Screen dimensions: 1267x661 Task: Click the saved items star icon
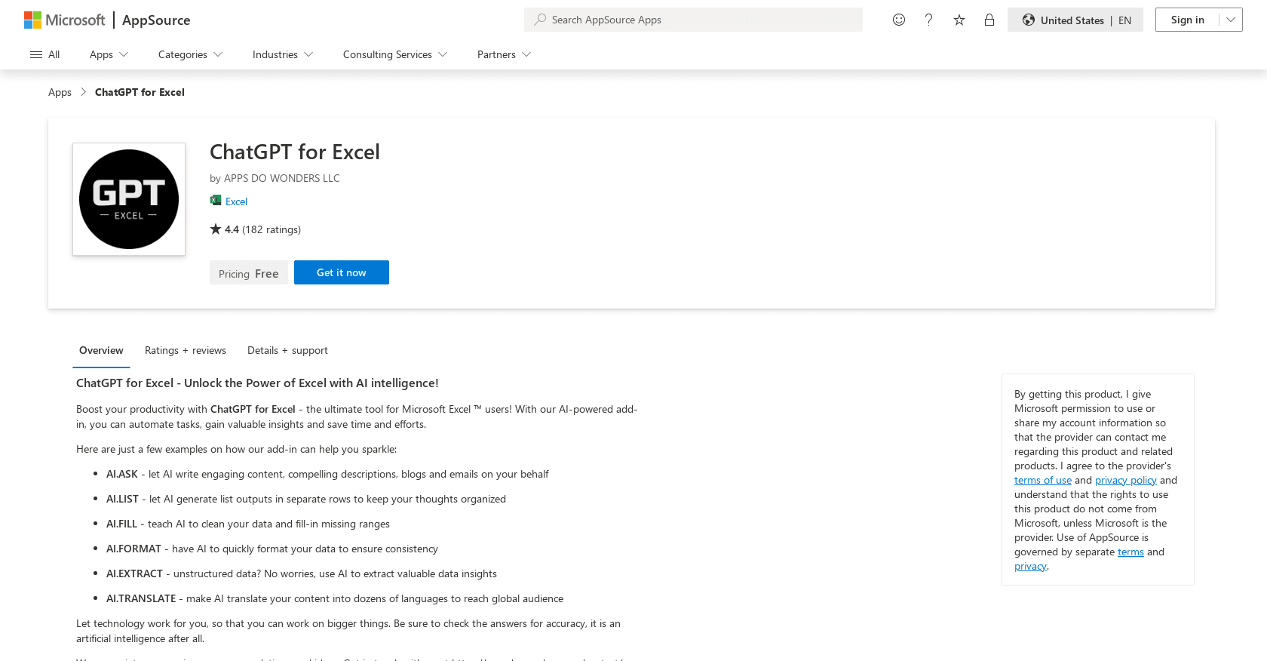click(x=959, y=20)
